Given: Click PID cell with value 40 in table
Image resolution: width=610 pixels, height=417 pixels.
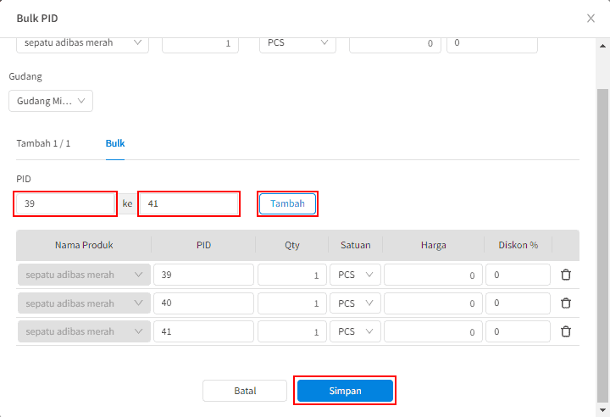Looking at the screenshot, I should (x=203, y=303).
